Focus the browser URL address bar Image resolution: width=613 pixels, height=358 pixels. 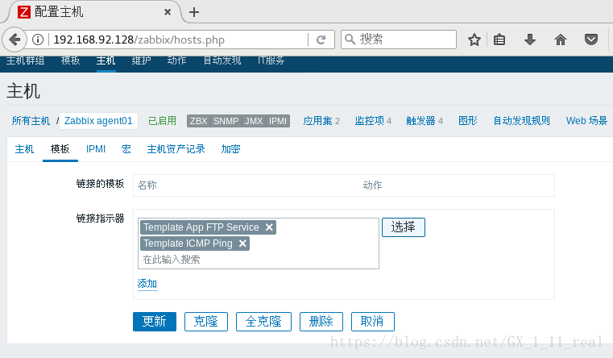tap(180, 40)
